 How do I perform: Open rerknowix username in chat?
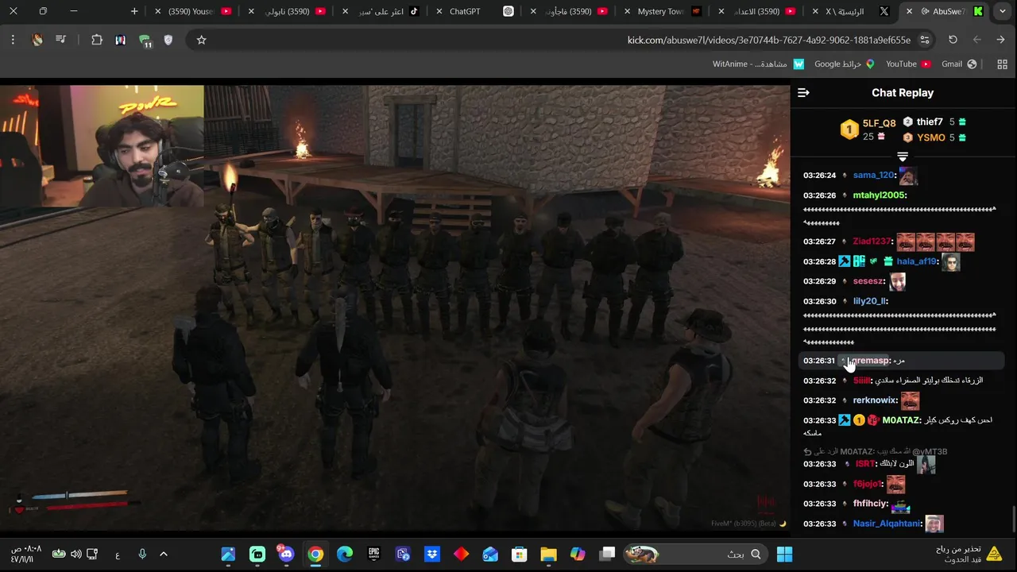(875, 400)
